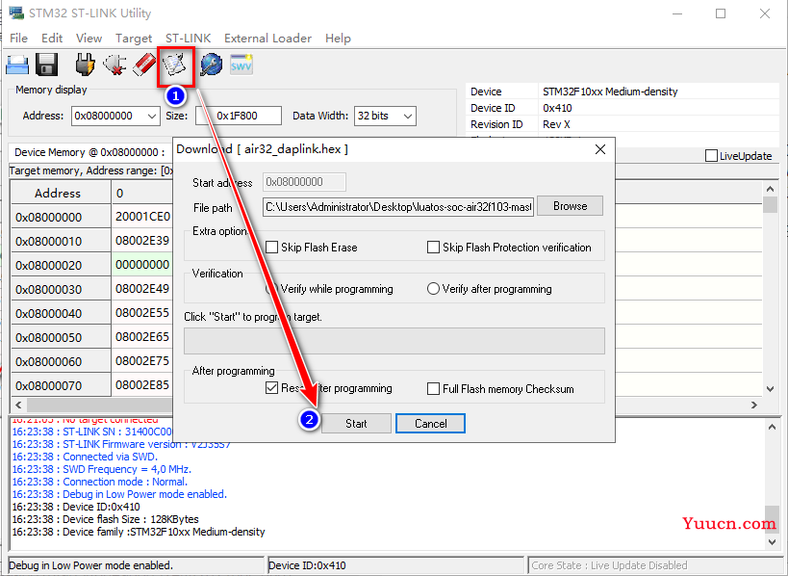The height and width of the screenshot is (576, 788).
Task: Click Device ID value 0x410
Action: 557,108
